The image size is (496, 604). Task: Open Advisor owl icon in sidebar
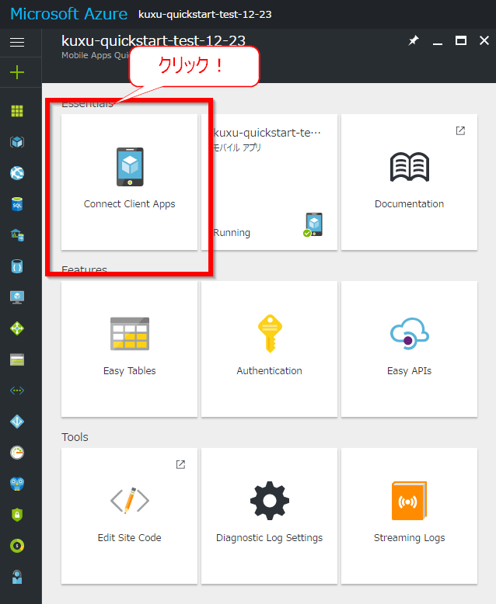tap(17, 484)
